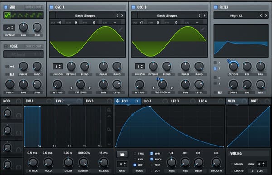Disable the SUB oscillator
The image size is (272, 175).
click(6, 7)
